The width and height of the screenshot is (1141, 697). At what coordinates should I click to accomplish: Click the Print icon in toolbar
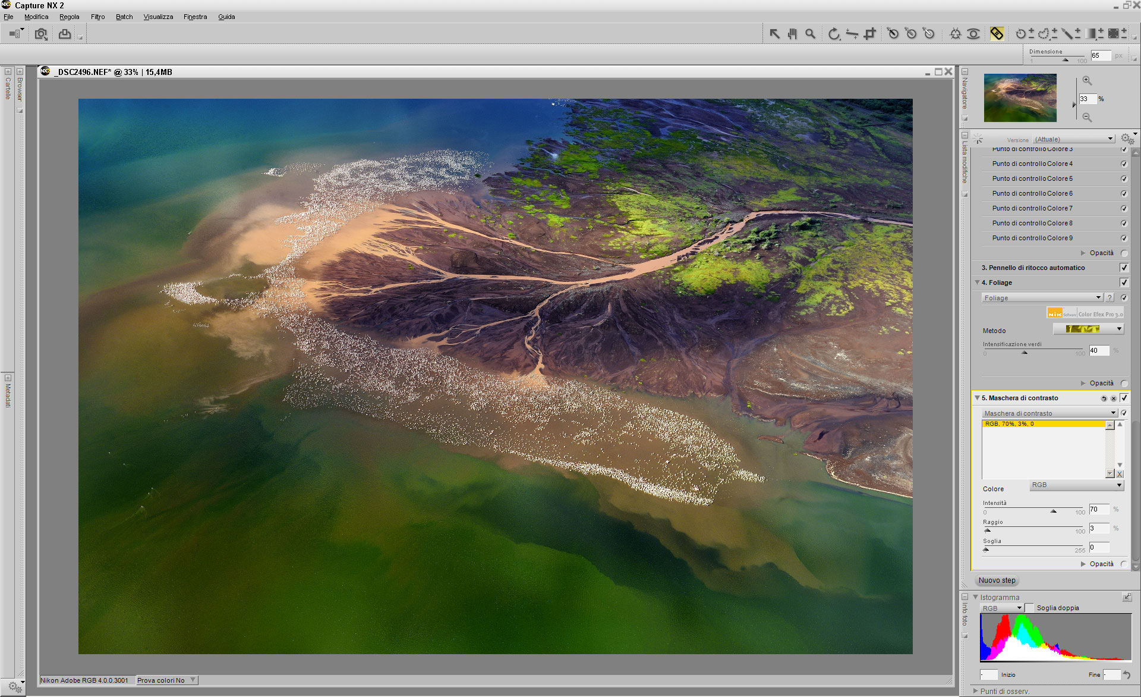64,34
